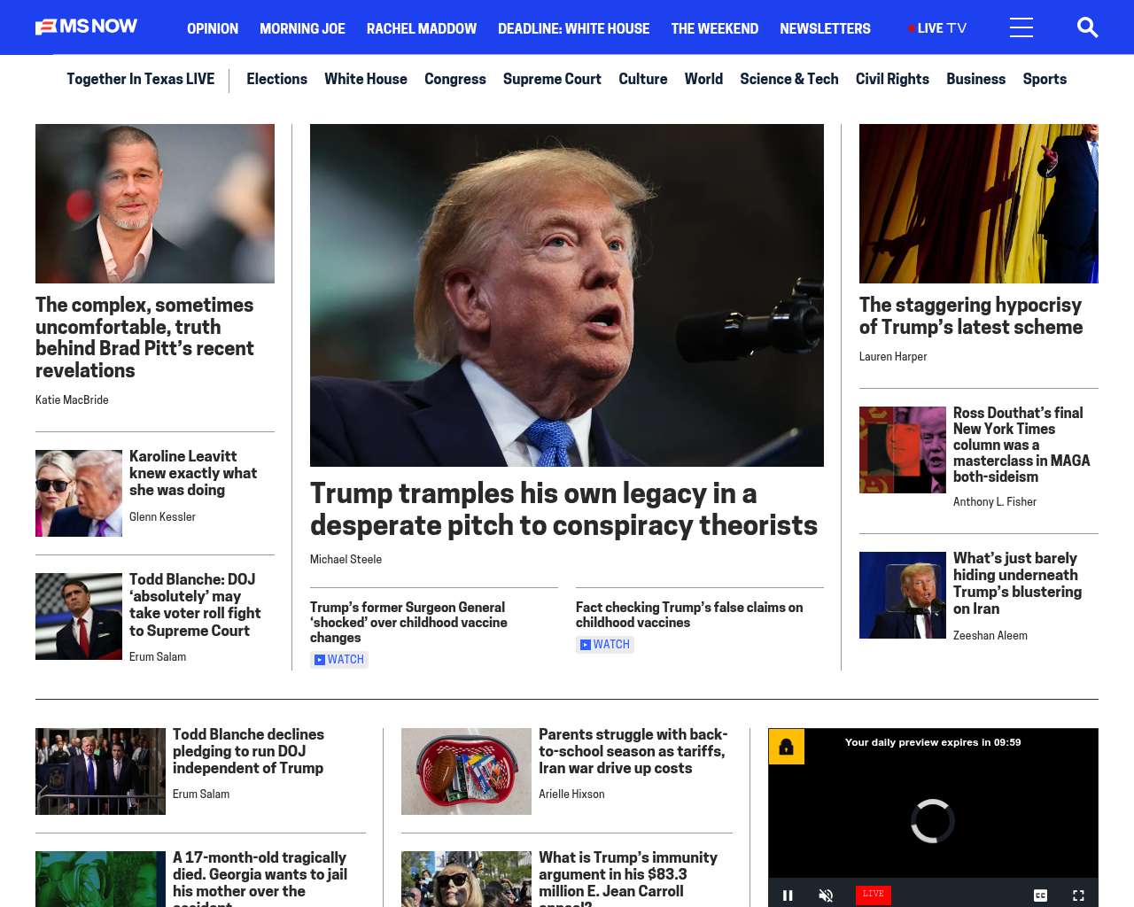The image size is (1134, 907).
Task: Open Todd Blanche voter roll thumbnail
Action: 79,616
